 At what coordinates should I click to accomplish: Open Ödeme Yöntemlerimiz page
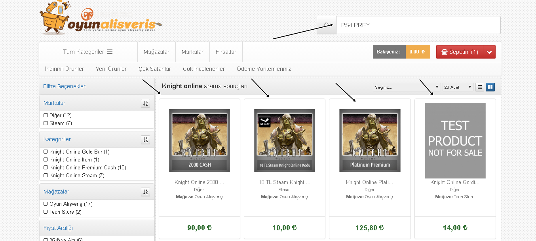coord(264,69)
